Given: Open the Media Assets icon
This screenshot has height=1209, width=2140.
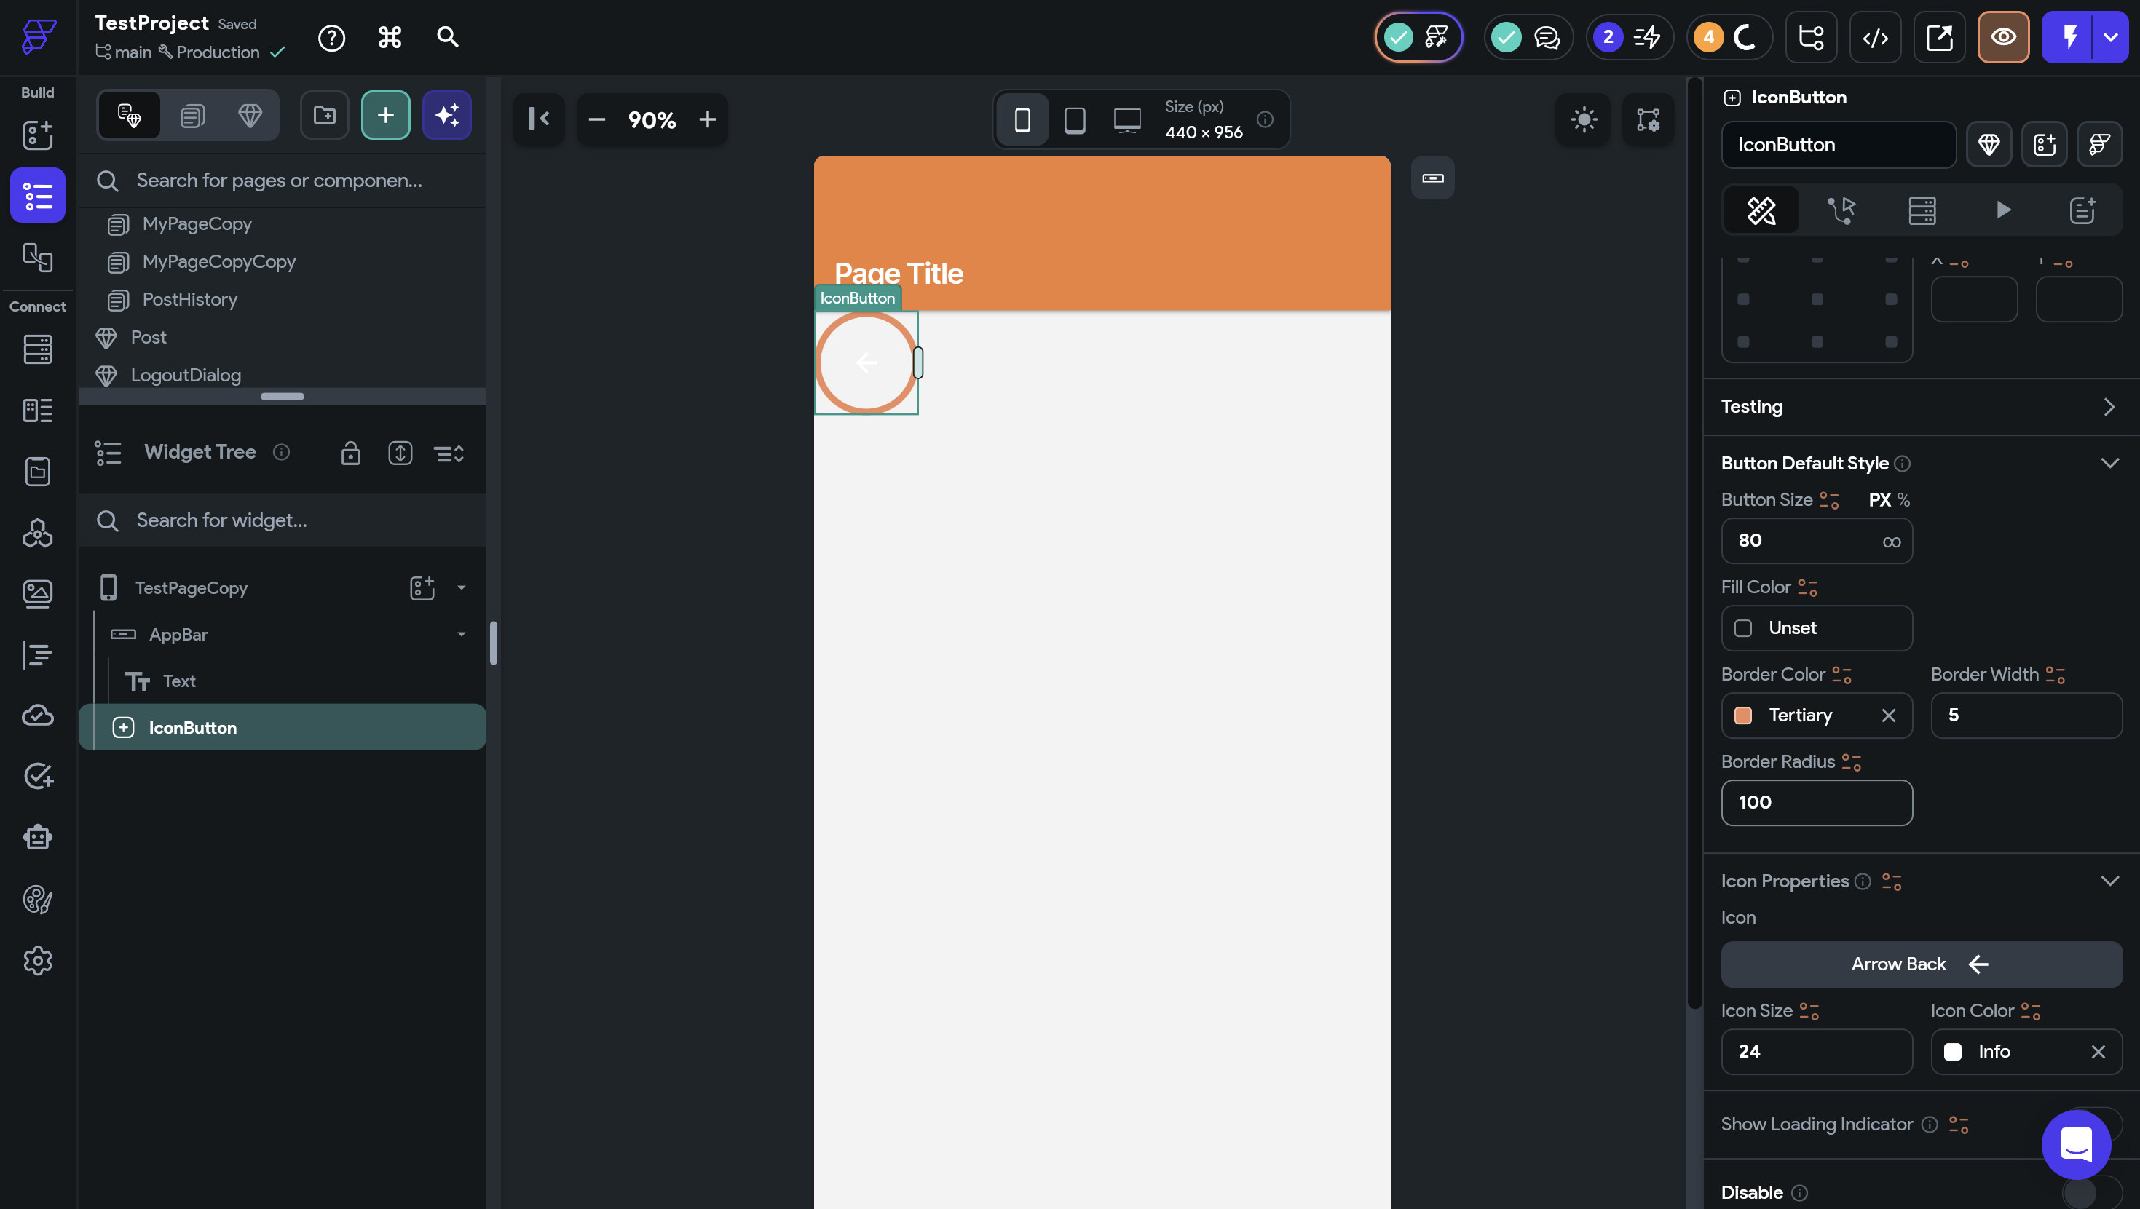Looking at the screenshot, I should point(37,594).
